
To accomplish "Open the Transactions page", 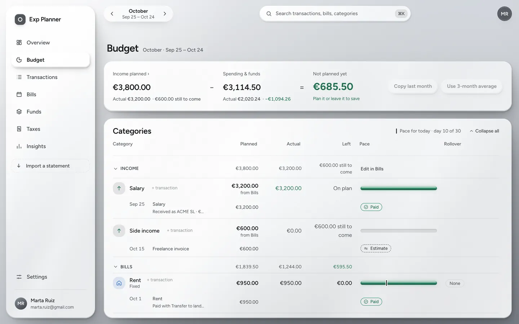I will click(x=50, y=77).
